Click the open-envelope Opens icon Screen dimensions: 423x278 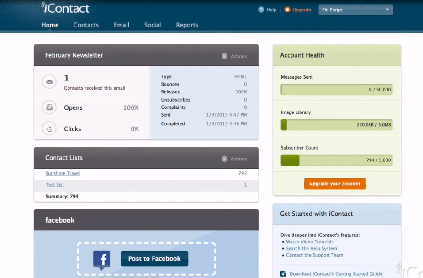pos(49,107)
